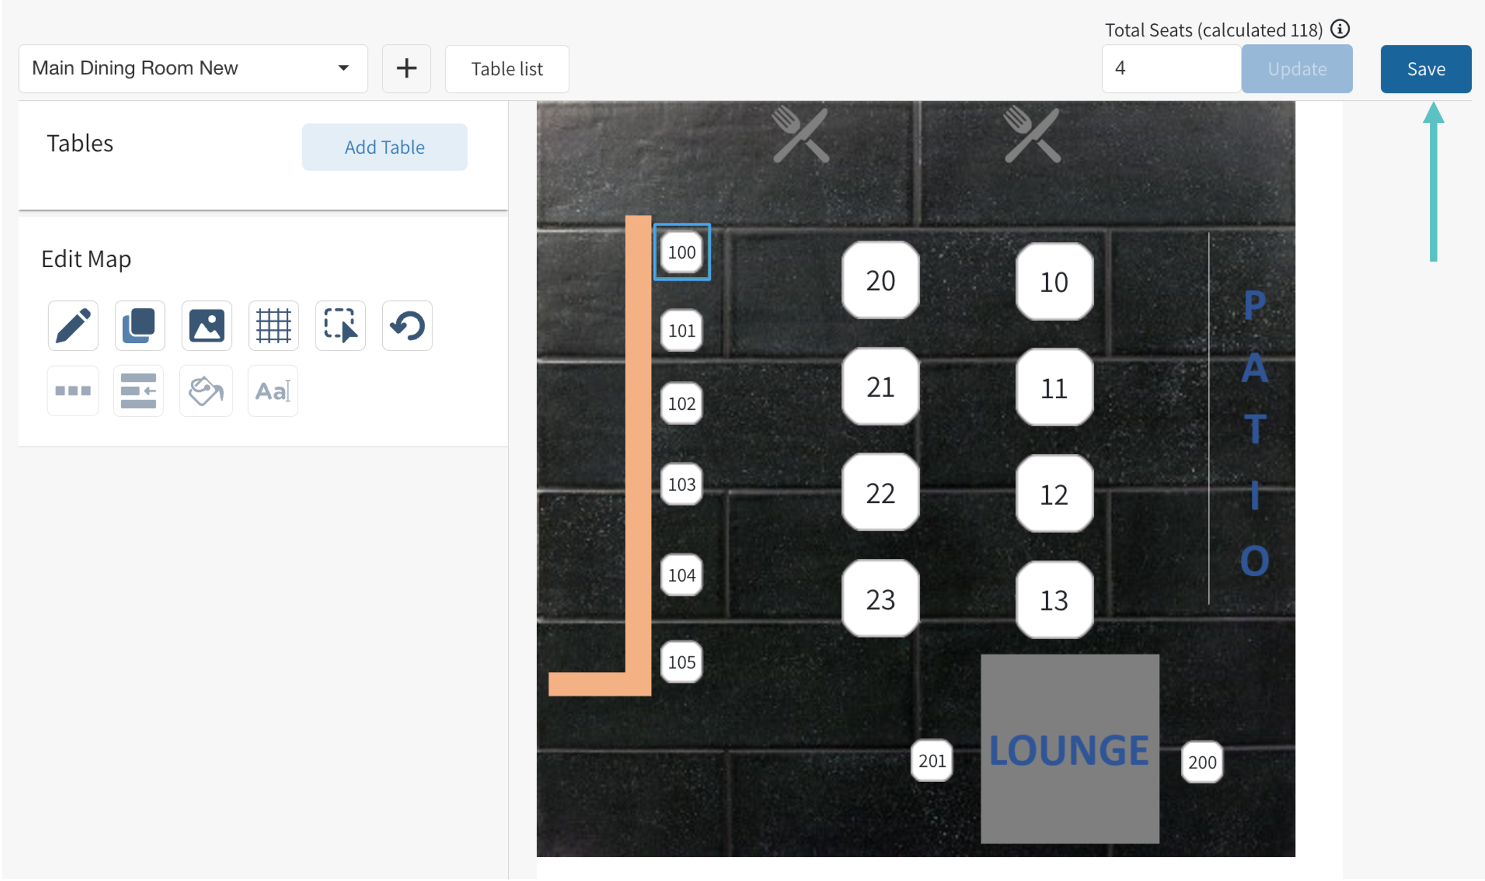Image resolution: width=1485 pixels, height=881 pixels.
Task: Click the plus button to add room
Action: click(407, 68)
